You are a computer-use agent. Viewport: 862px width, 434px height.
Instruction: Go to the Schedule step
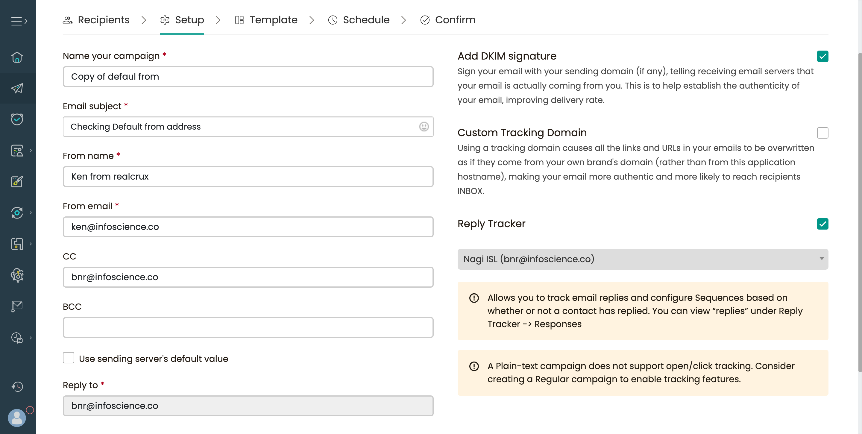[x=366, y=20]
